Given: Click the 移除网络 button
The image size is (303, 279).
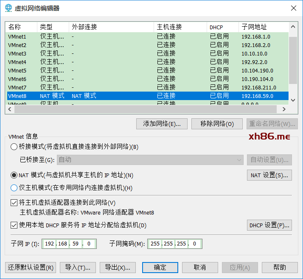Looking at the screenshot, I should coord(217,124).
